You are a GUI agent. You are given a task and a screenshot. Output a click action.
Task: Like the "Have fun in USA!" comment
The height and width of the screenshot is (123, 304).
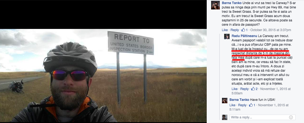pos(232,105)
